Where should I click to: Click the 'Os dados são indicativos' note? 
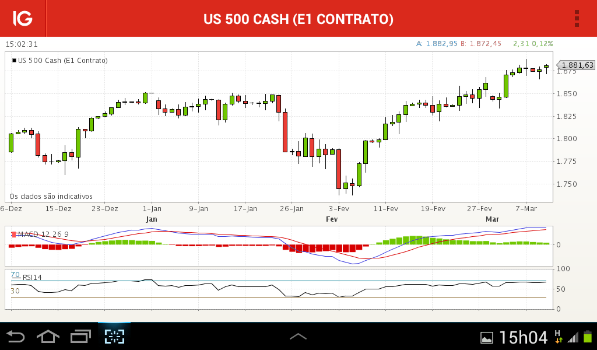click(51, 197)
